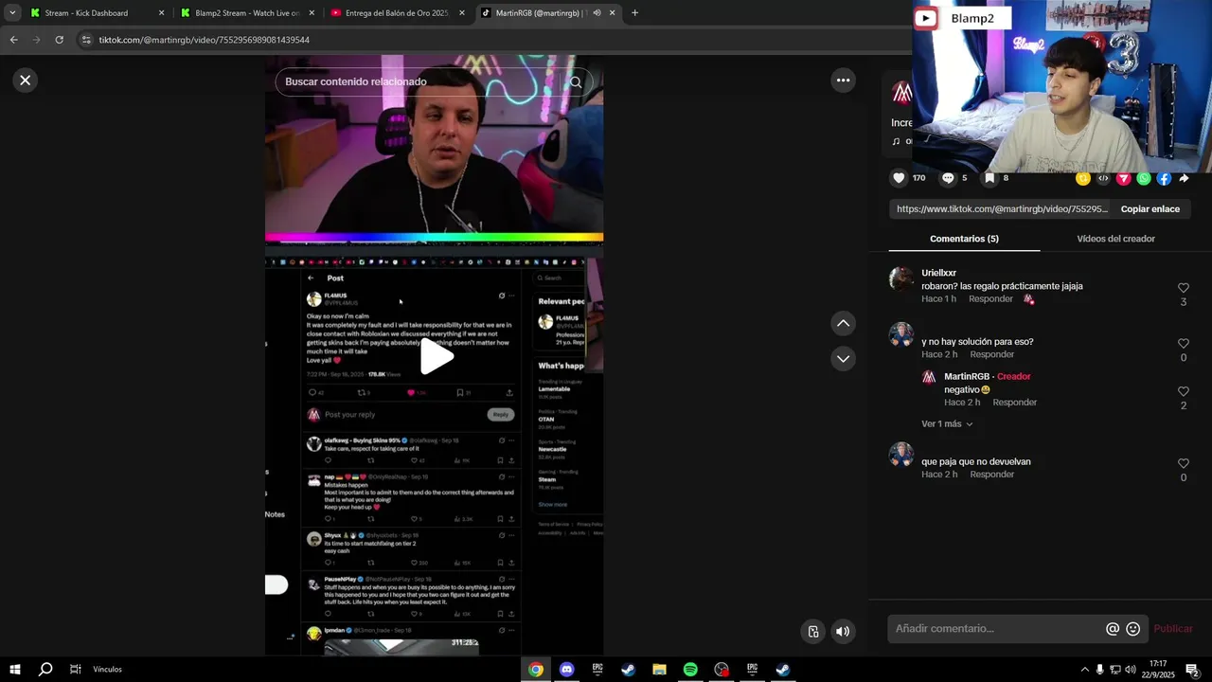
Task: Click Copiar enlace button
Action: pyautogui.click(x=1150, y=209)
